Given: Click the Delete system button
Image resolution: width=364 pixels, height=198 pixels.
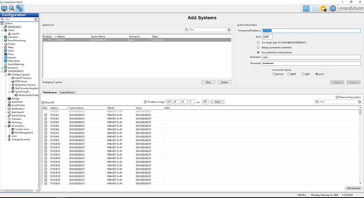Looking at the screenshot, I should pyautogui.click(x=225, y=82).
